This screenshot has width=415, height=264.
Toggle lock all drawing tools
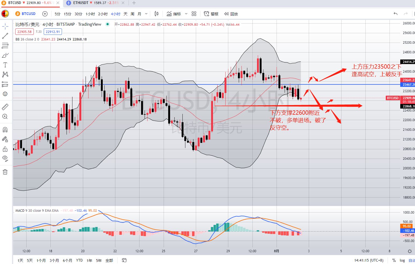pyautogui.click(x=5, y=149)
